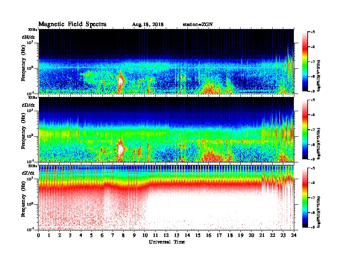Click the "dZ/dt" panel label
Screen dimensions: 350x270
pos(28,173)
